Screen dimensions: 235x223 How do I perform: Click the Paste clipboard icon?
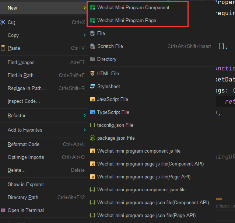click(3, 48)
